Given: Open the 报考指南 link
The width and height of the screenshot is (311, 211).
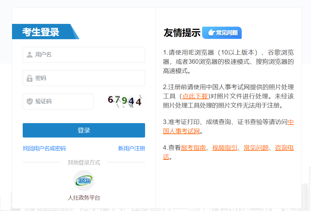Looking at the screenshot, I should pyautogui.click(x=193, y=148).
